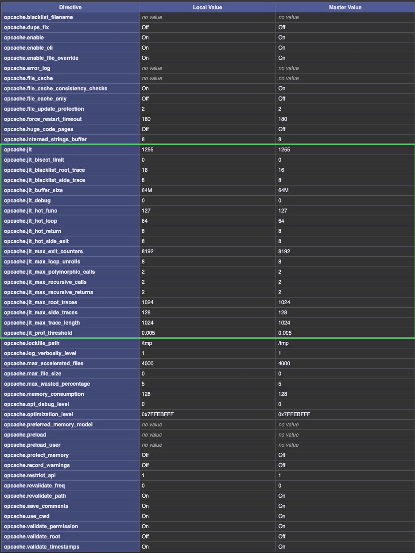Screen dimensions: 415x553
Task: Select the opcache.memory_consumption directive name
Action: coord(44,394)
